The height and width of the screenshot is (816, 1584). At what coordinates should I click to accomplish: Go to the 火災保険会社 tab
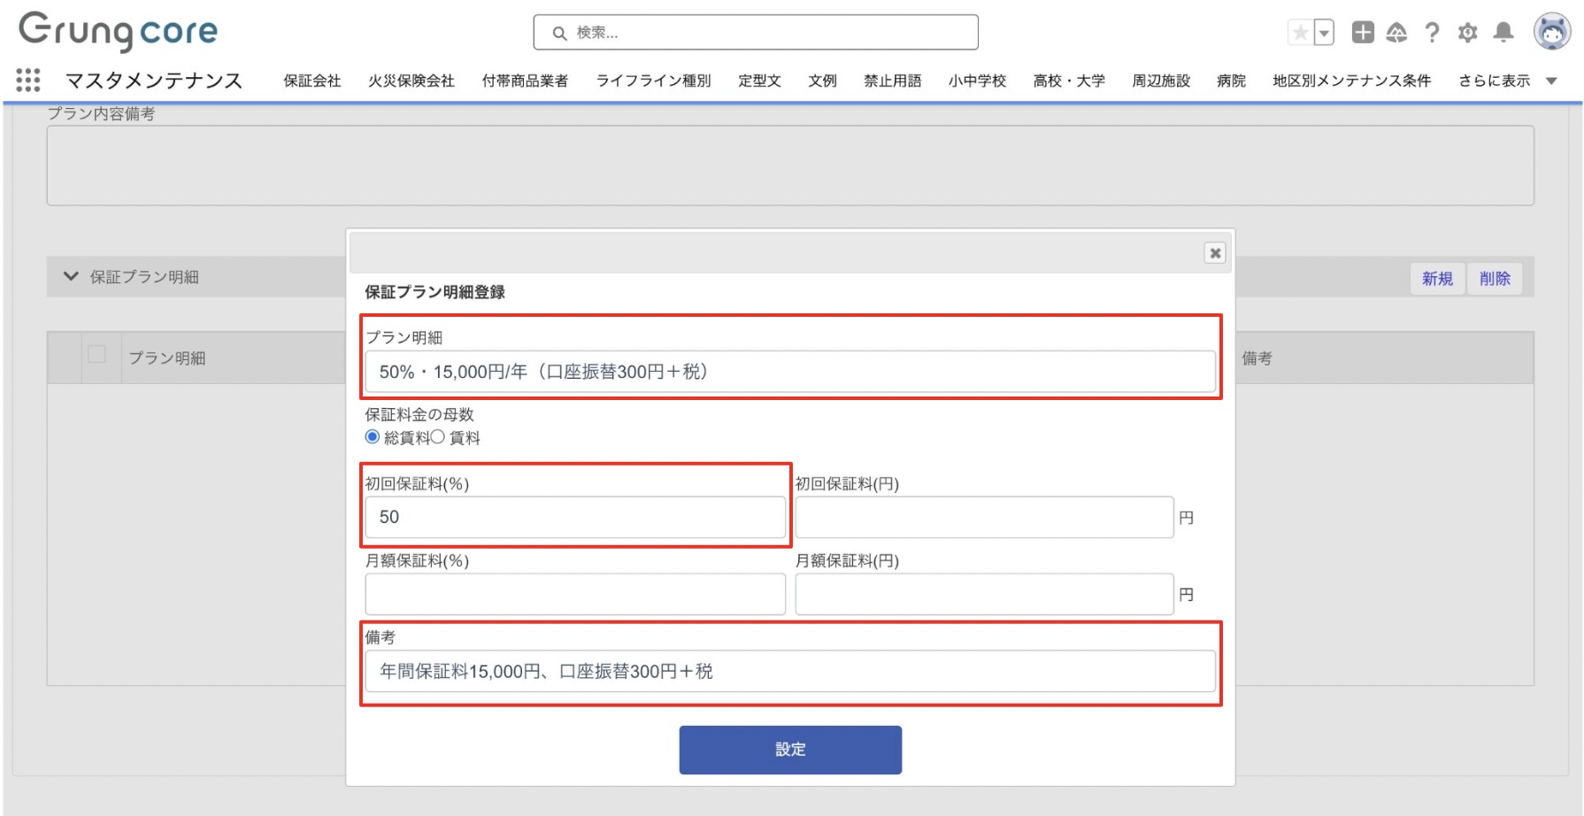coord(411,81)
